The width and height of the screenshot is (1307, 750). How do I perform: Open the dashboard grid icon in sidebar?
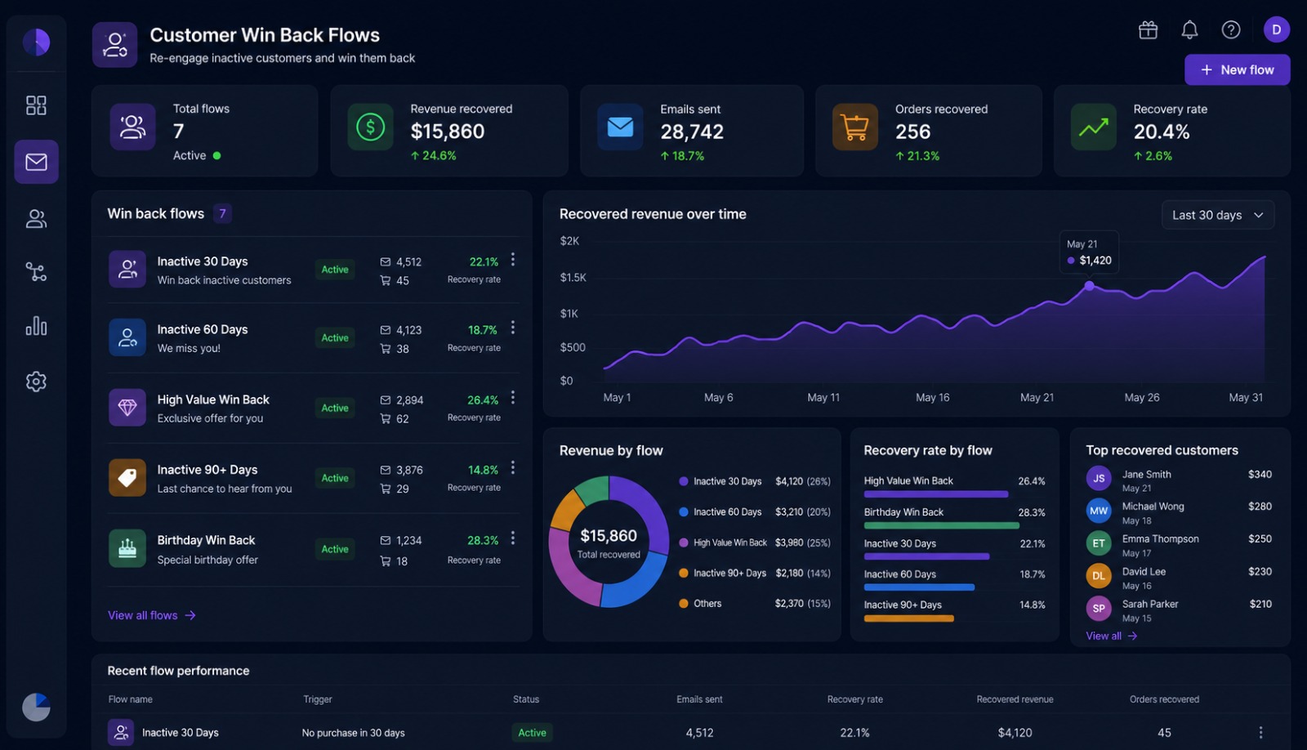coord(36,105)
